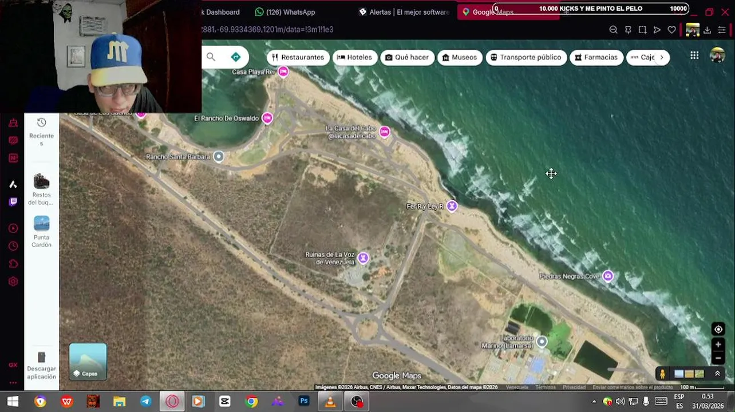Select the Museos chip
The image size is (735, 412).
[460, 57]
